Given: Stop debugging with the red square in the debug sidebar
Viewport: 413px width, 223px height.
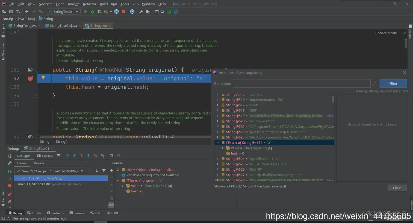Looking at the screenshot, I should (x=10, y=186).
